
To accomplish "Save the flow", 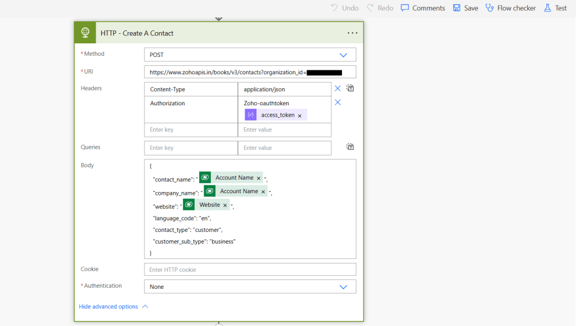I will 465,8.
